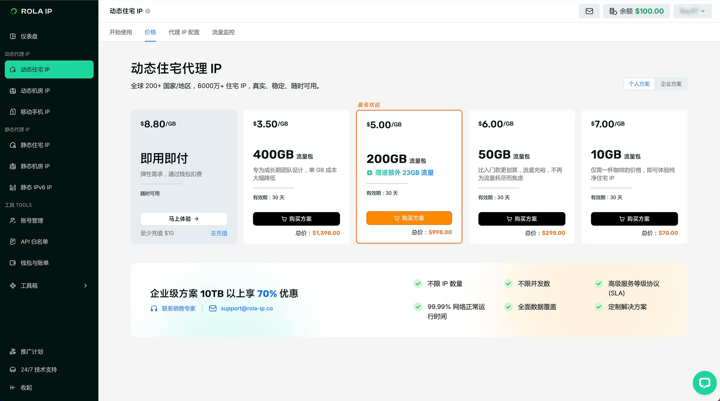Open the 流量监控 tab
The height and width of the screenshot is (401, 720).
tap(223, 32)
